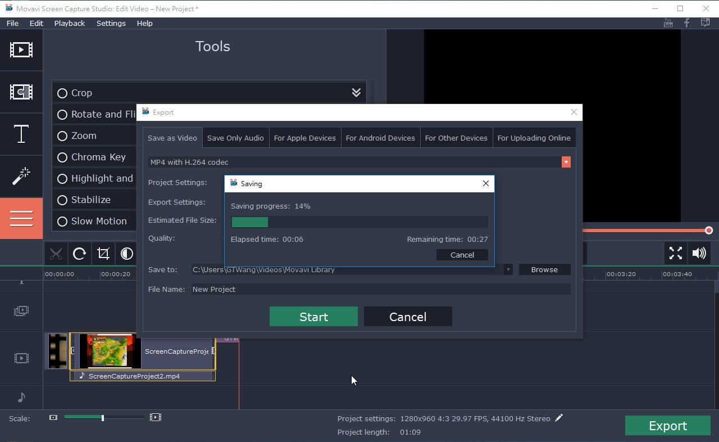Click the rotate clip icon

pos(80,254)
